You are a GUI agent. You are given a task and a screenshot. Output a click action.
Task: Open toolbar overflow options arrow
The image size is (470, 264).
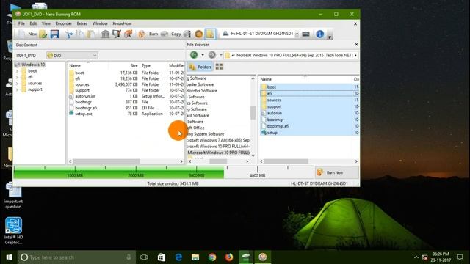click(330, 37)
